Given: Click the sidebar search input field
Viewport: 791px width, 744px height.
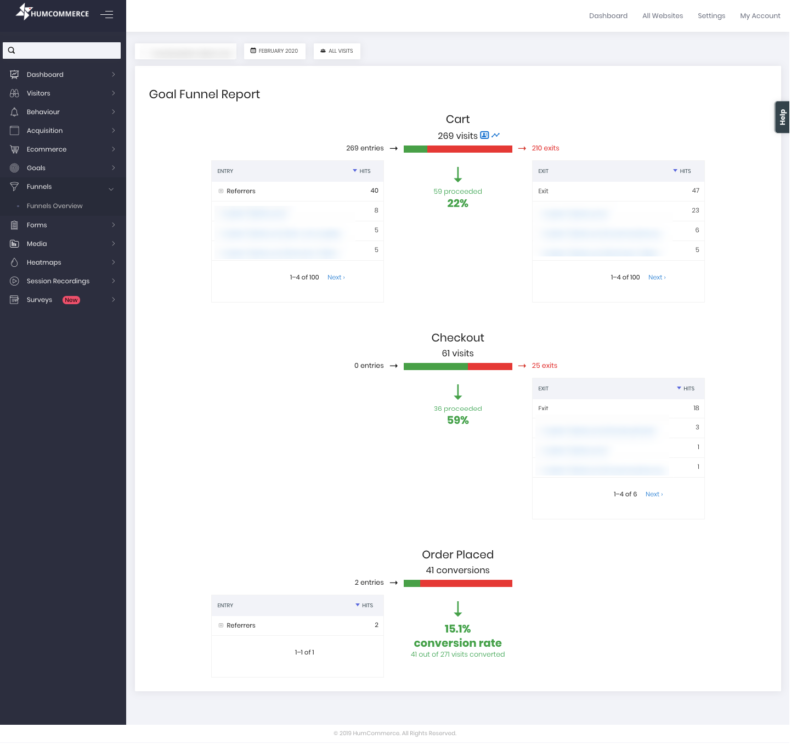Looking at the screenshot, I should [66, 51].
